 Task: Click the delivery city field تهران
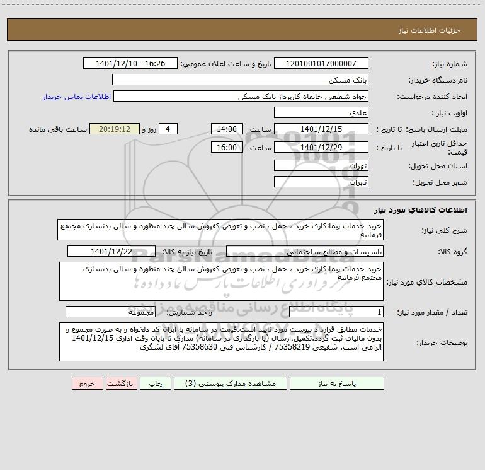(x=321, y=182)
